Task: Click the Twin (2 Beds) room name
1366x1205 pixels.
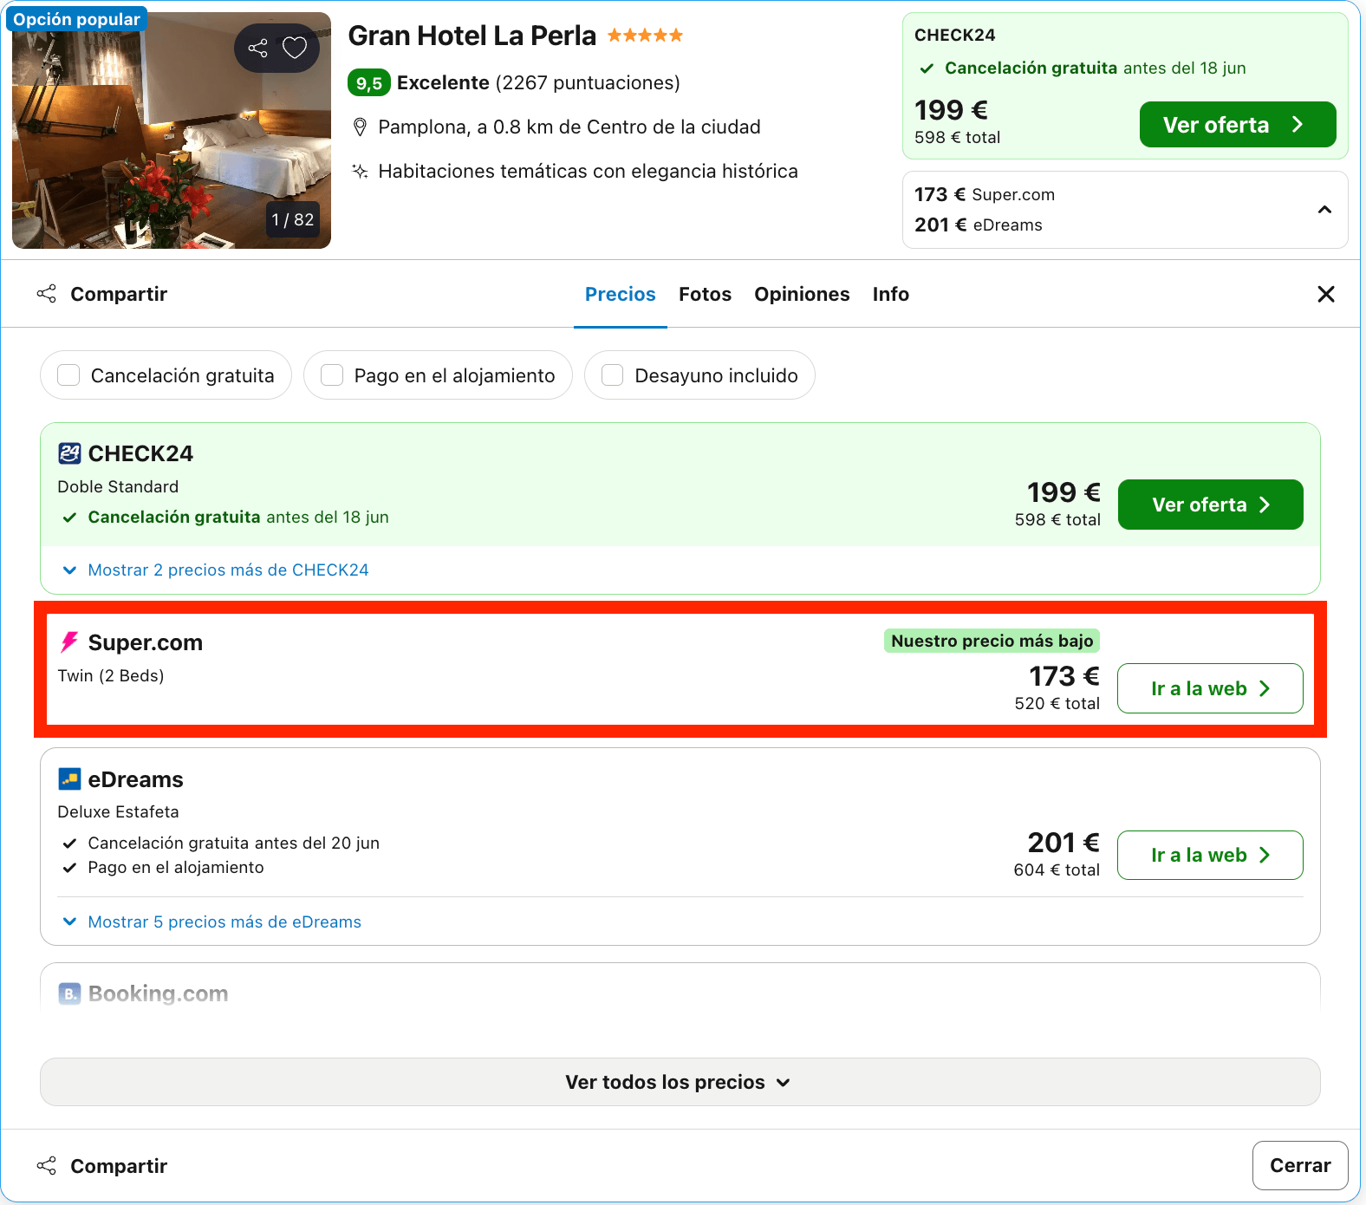Action: click(111, 675)
